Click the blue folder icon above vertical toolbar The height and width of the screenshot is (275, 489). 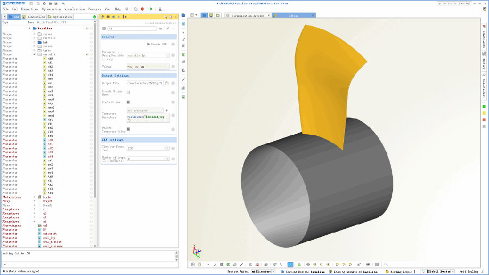coord(184,15)
